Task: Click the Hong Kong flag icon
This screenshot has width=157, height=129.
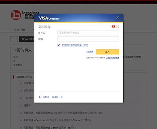Action: click(113, 27)
